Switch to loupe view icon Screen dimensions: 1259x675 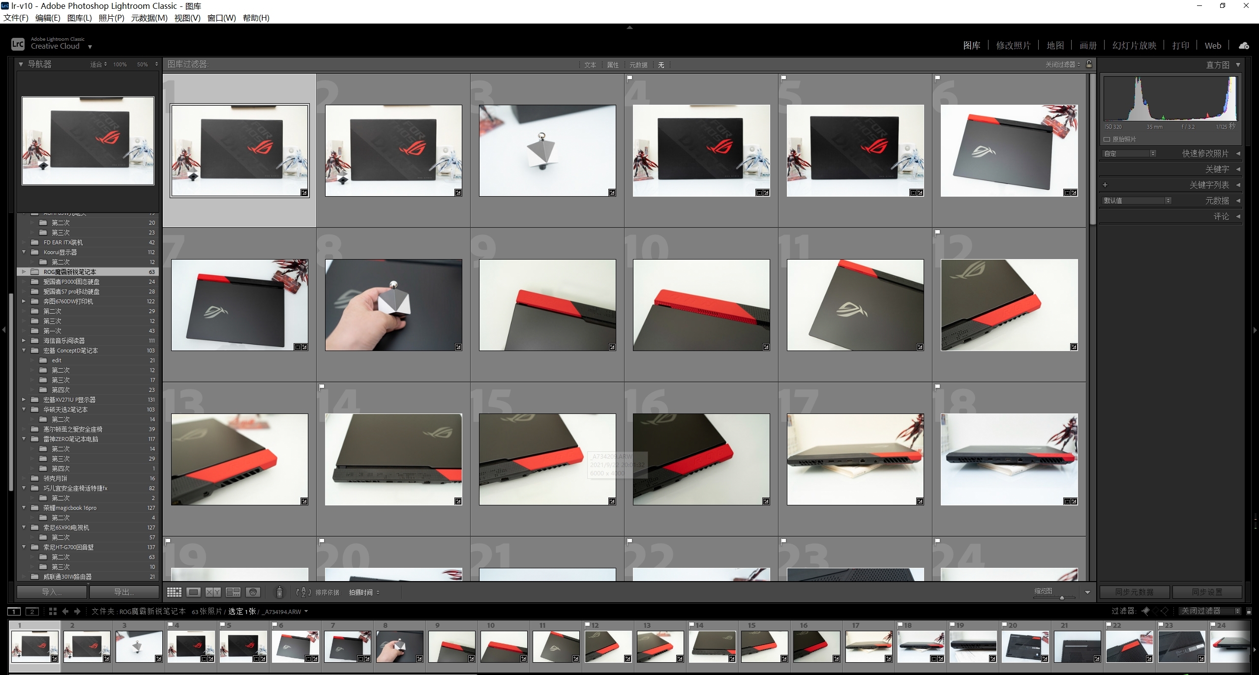(x=193, y=592)
